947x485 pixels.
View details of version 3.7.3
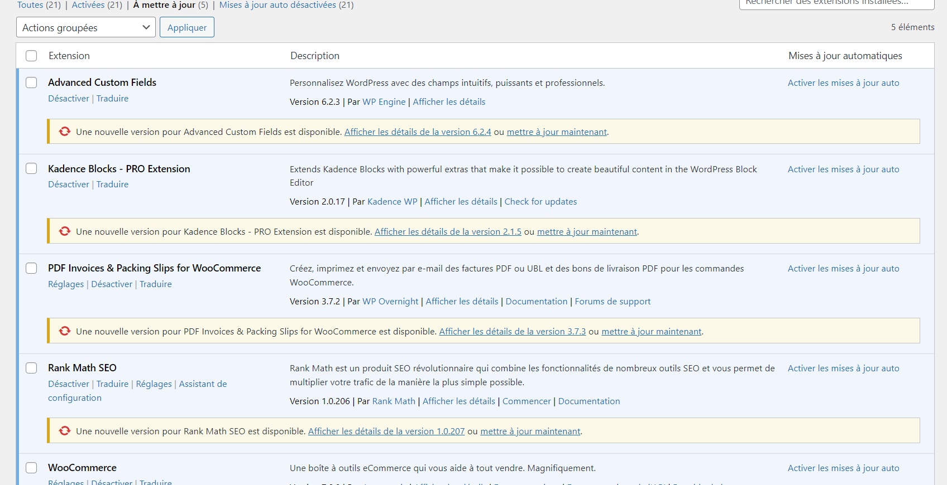coord(513,331)
